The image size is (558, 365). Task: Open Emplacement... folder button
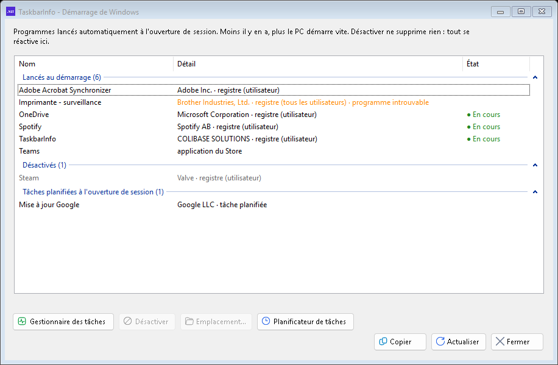(216, 322)
